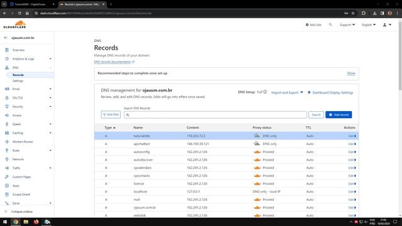Select DNS Settings sub-item
This screenshot has width=402, height=226.
coord(18,81)
